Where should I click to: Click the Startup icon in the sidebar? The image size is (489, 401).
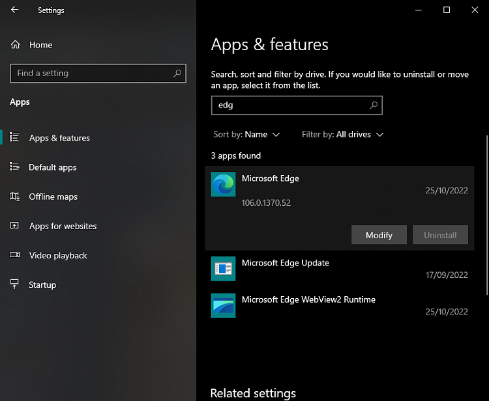coord(14,284)
